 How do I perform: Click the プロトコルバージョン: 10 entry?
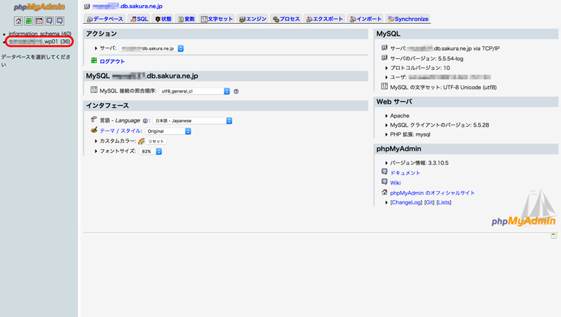pos(420,68)
